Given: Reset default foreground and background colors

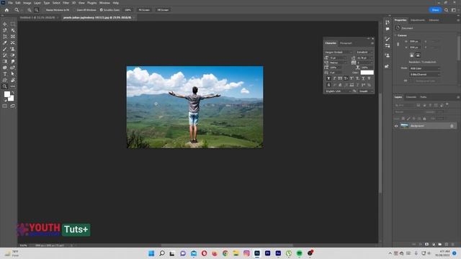Looking at the screenshot, I should [x=5, y=100].
